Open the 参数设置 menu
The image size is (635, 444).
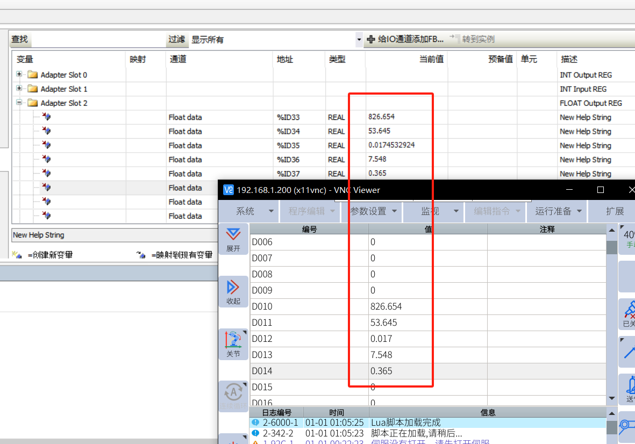[x=374, y=211]
